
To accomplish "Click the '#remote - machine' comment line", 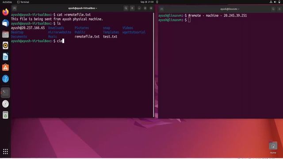I will coord(217,15).
